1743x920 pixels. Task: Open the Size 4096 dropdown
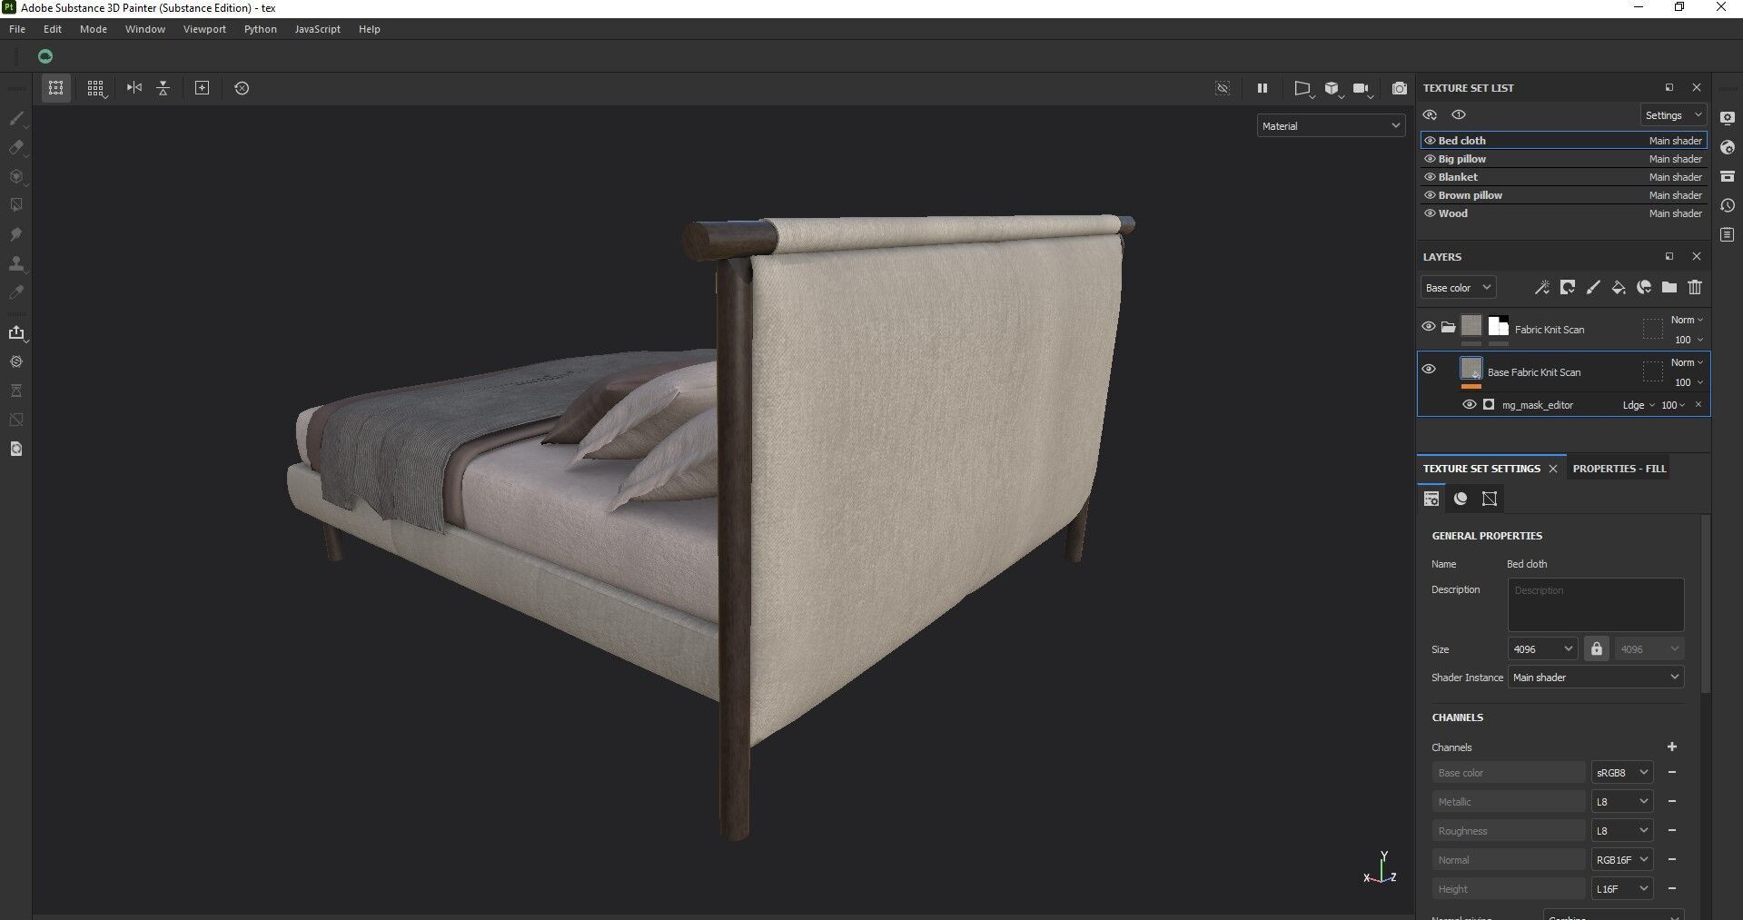tap(1542, 648)
